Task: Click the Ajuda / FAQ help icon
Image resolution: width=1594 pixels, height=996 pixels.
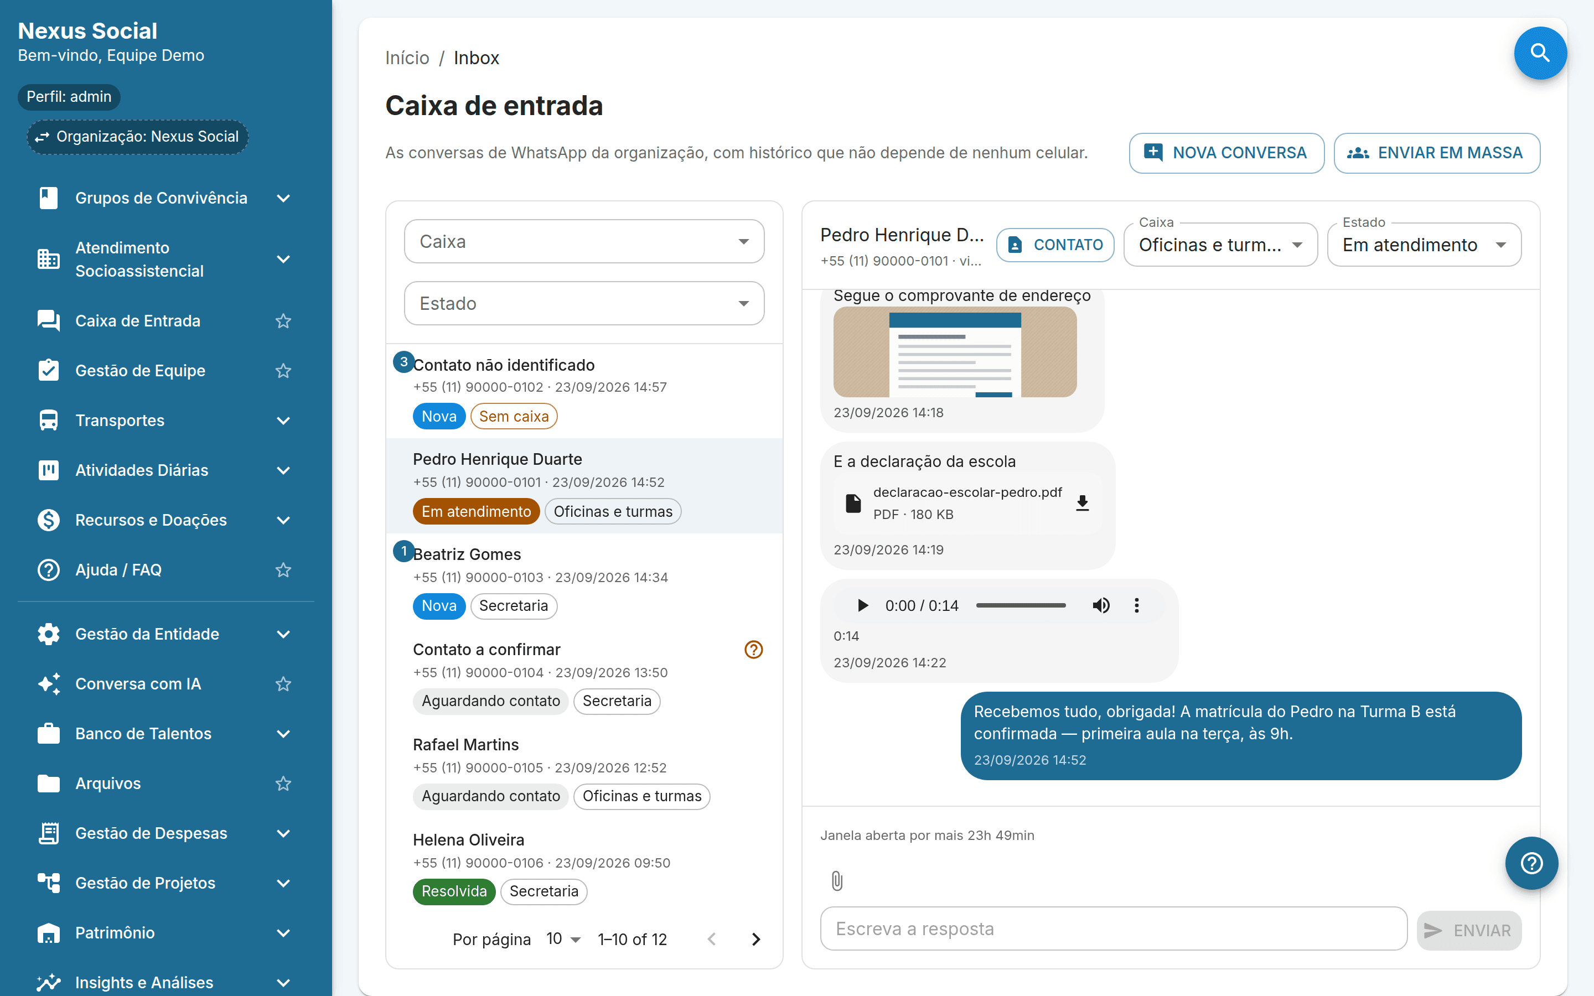Action: point(48,570)
